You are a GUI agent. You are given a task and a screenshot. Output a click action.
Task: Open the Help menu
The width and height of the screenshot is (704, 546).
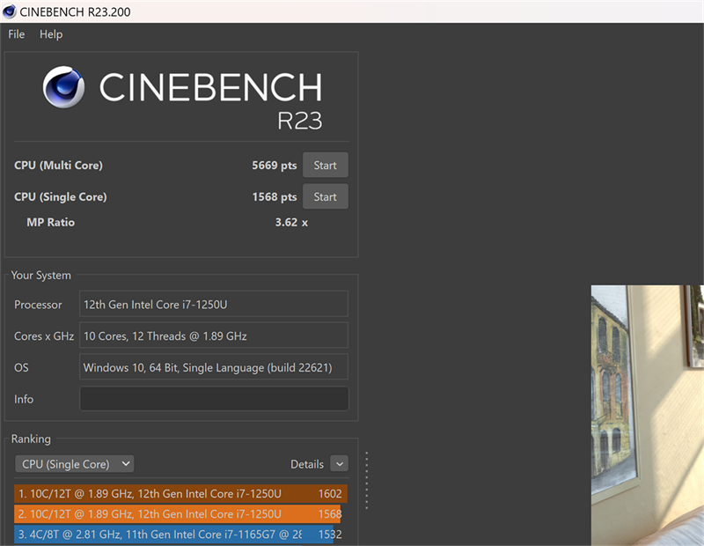50,34
